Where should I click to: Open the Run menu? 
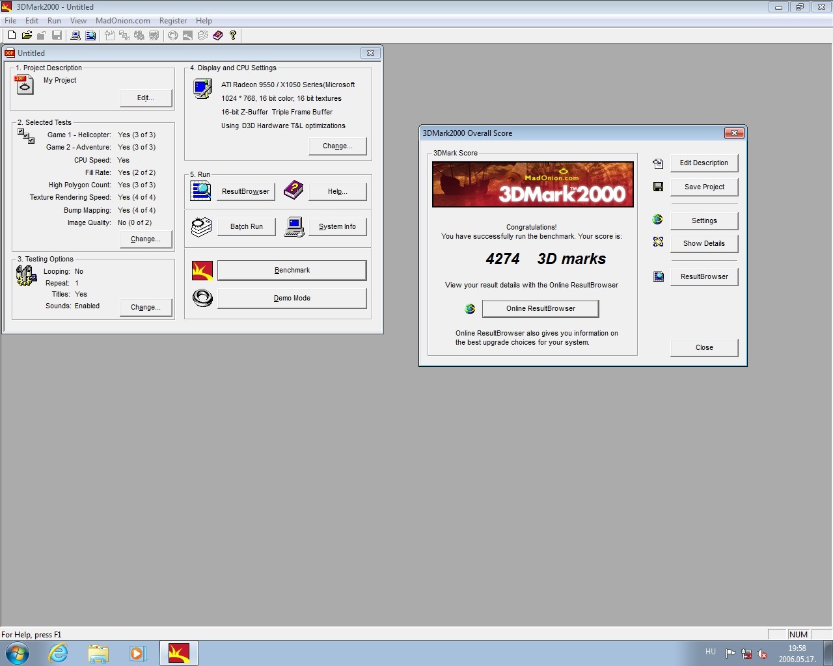(x=54, y=21)
